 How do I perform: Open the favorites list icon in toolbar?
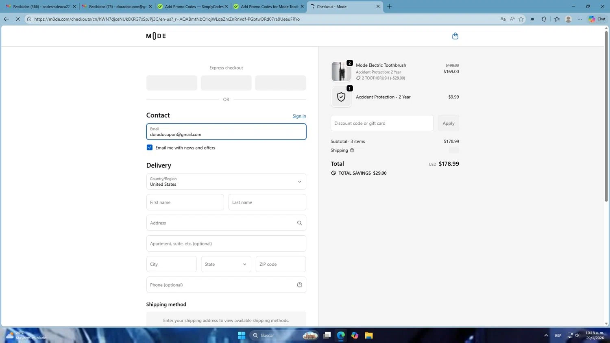click(557, 19)
